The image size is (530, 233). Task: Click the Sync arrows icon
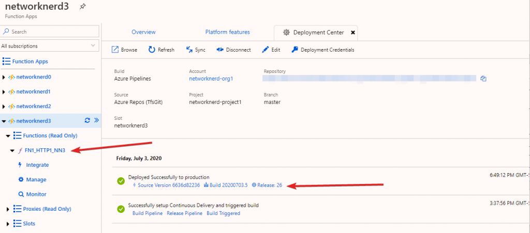(189, 50)
